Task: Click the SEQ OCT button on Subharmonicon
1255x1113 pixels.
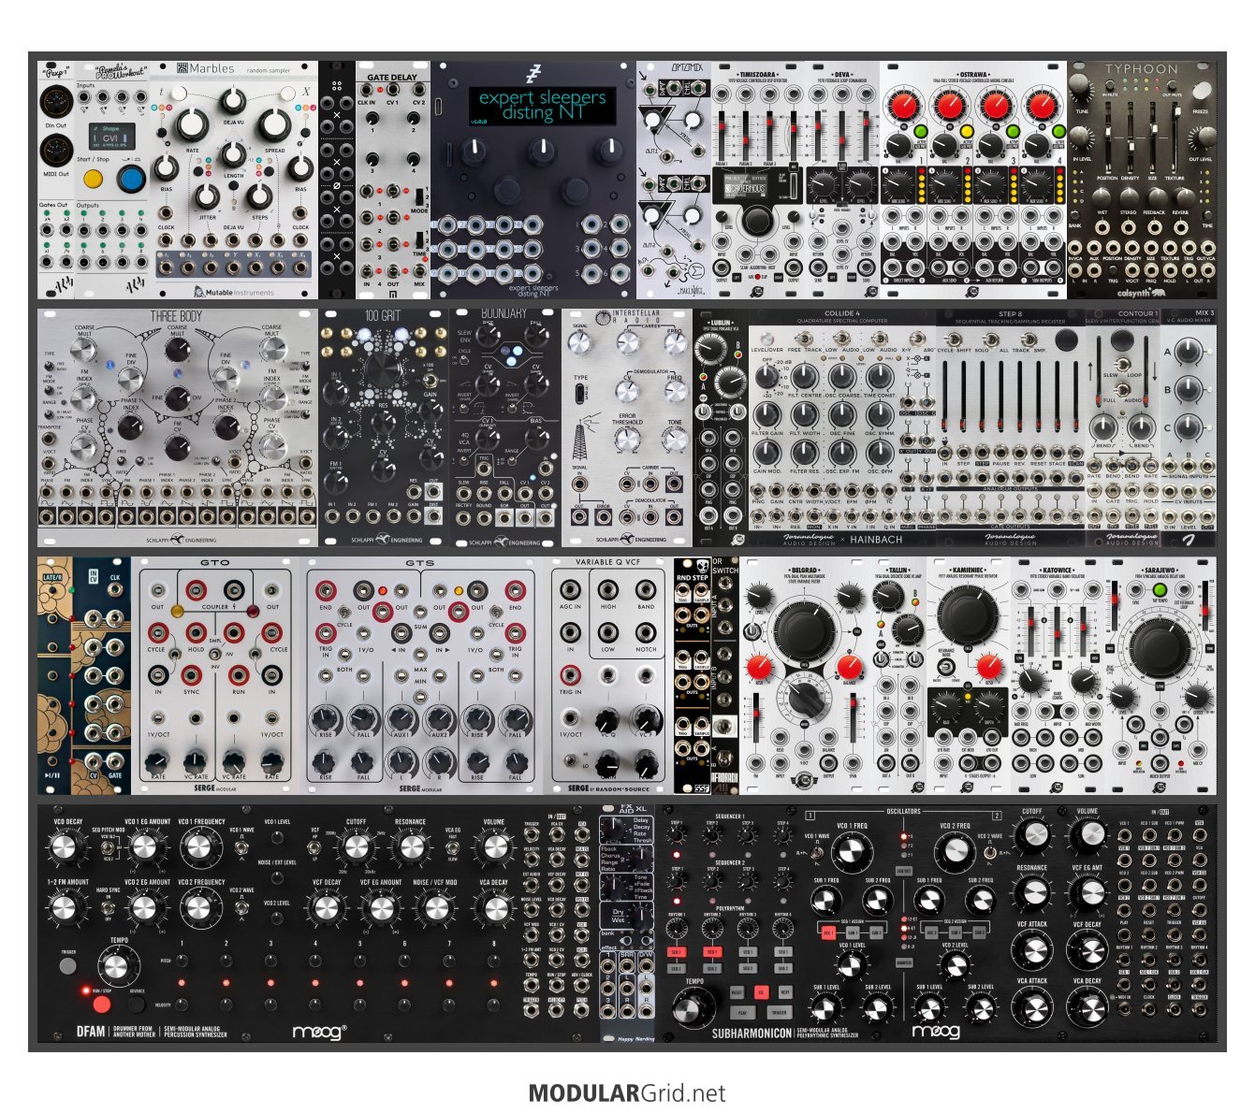Action: [x=903, y=871]
